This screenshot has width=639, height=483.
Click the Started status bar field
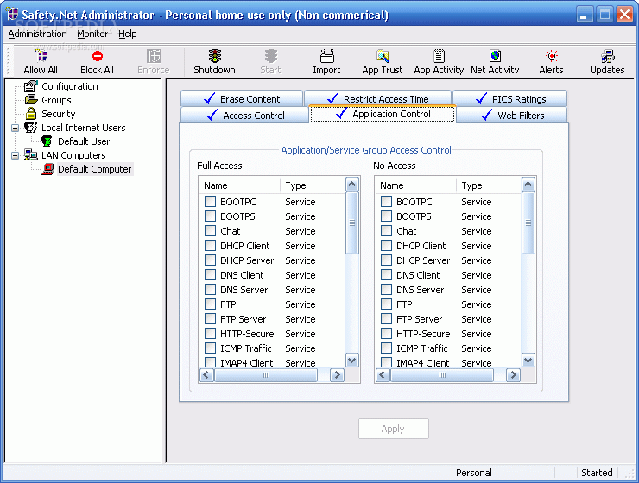click(597, 473)
